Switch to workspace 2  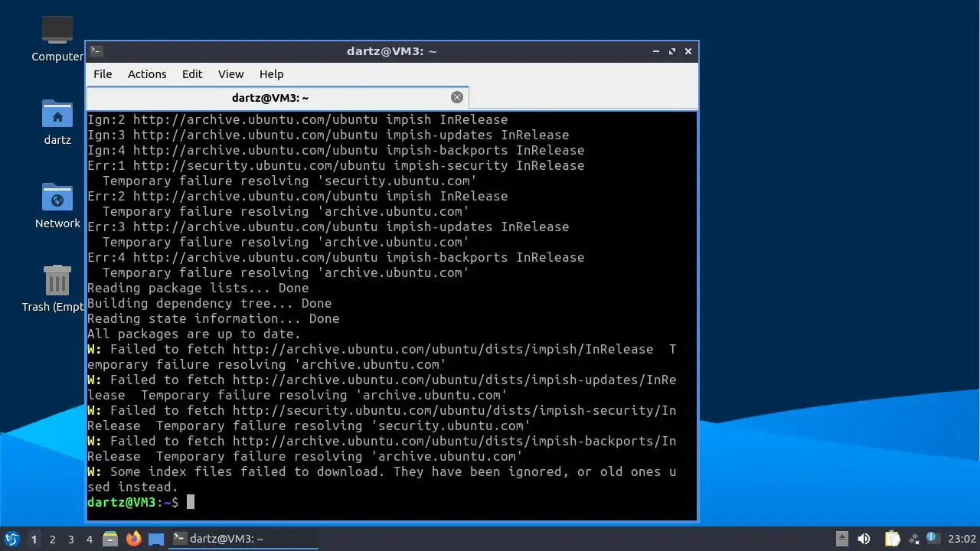[x=53, y=540]
